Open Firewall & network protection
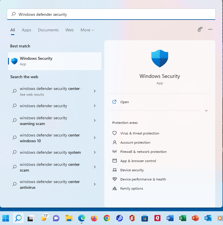 click(x=143, y=152)
